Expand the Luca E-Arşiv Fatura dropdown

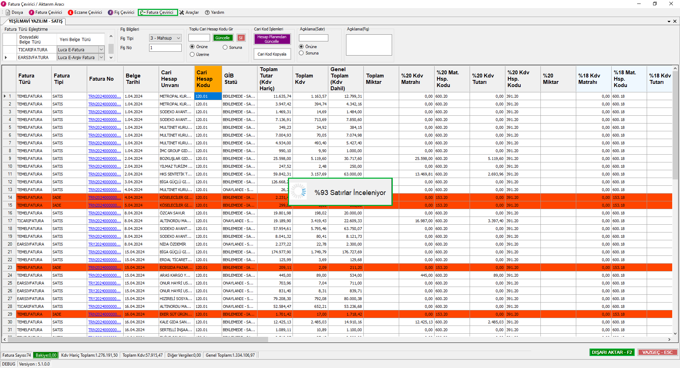coord(101,57)
